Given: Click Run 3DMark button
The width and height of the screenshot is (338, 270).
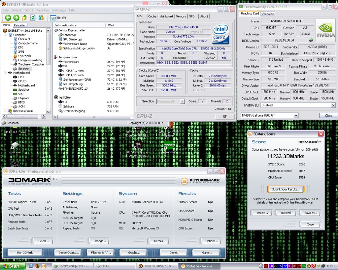Looking at the screenshot, I should pos(25,253).
